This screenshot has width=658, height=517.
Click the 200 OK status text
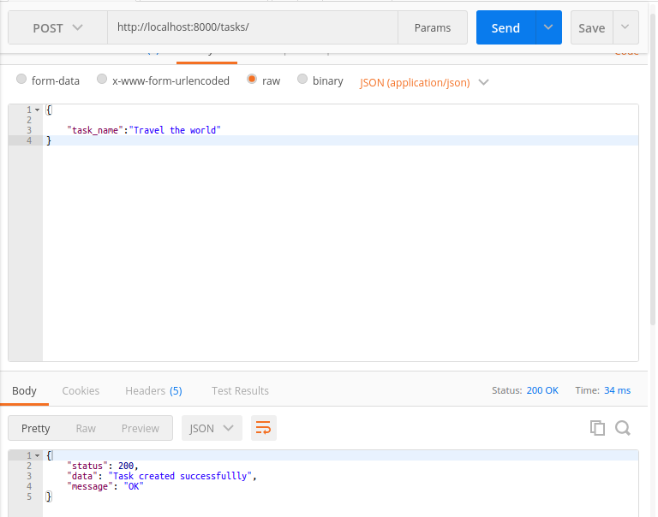tap(542, 390)
